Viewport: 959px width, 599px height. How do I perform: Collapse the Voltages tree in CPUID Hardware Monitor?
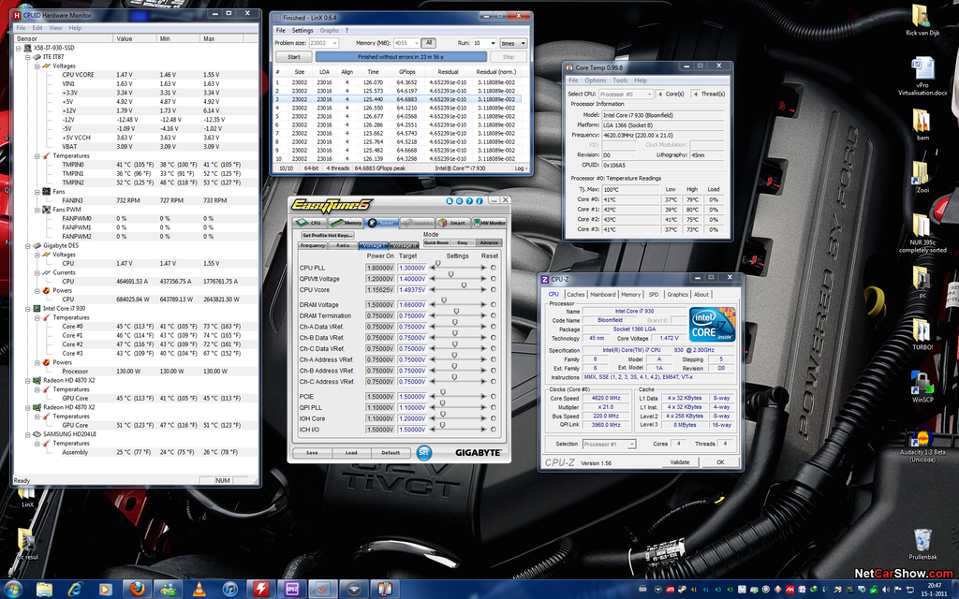(37, 66)
